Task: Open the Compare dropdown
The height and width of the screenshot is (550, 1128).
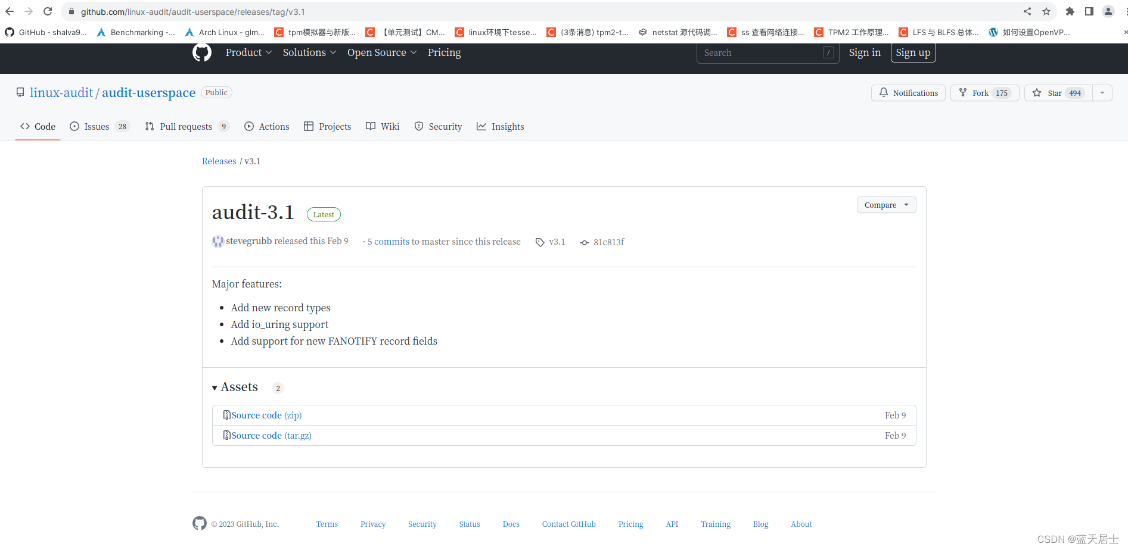Action: [886, 205]
